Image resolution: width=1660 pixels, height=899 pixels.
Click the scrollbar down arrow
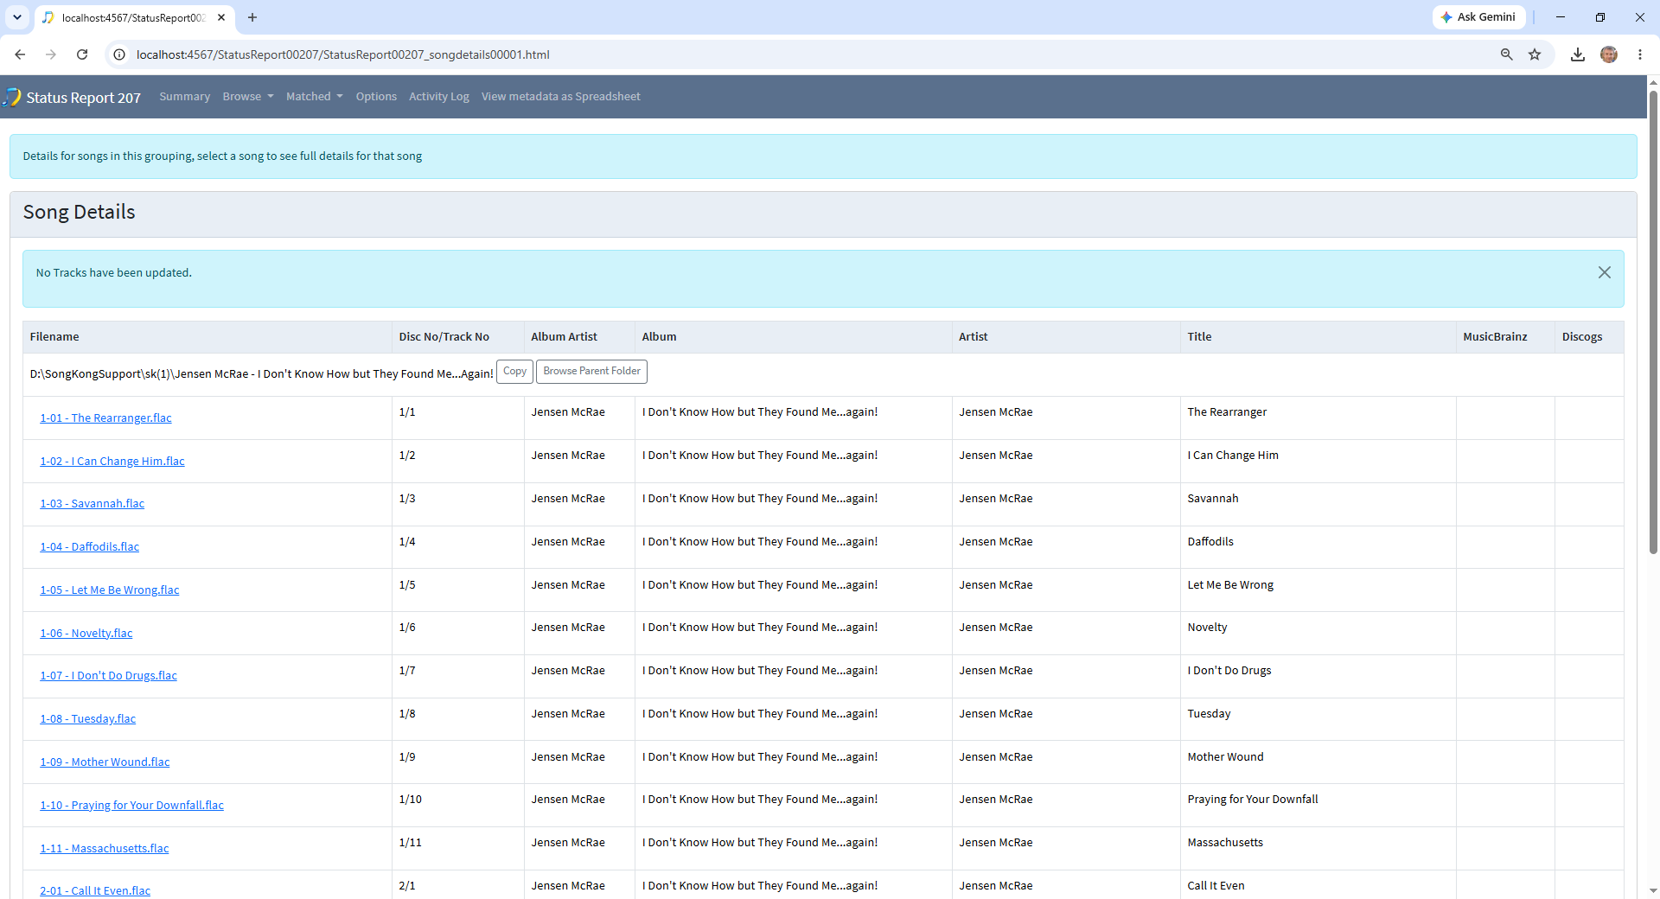click(1653, 891)
